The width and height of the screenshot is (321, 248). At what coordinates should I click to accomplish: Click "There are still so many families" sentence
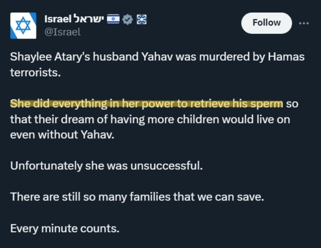[x=137, y=197]
